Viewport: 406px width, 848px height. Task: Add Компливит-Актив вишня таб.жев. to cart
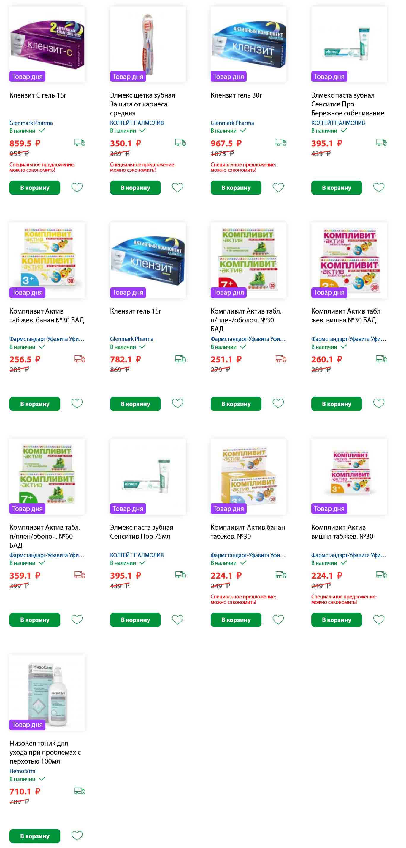coord(336,620)
